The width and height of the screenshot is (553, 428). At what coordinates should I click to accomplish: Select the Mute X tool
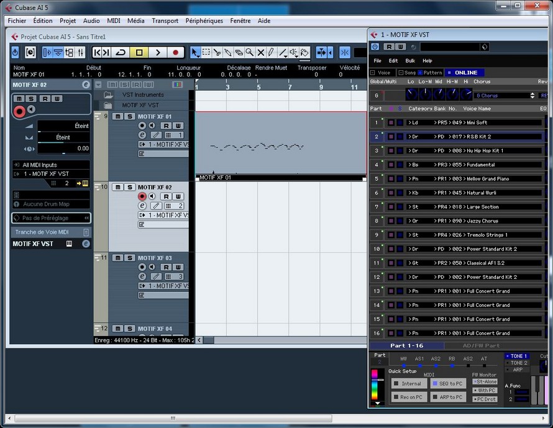pos(261,53)
